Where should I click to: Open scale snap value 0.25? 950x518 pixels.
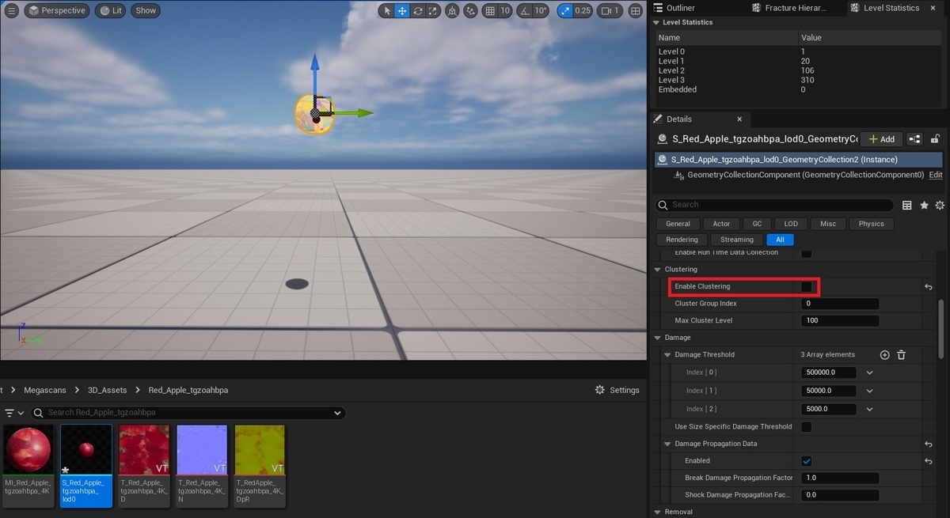click(x=582, y=10)
